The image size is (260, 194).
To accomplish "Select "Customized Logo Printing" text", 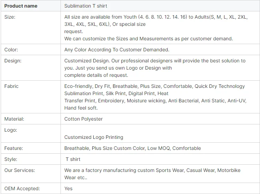I will [94, 137].
